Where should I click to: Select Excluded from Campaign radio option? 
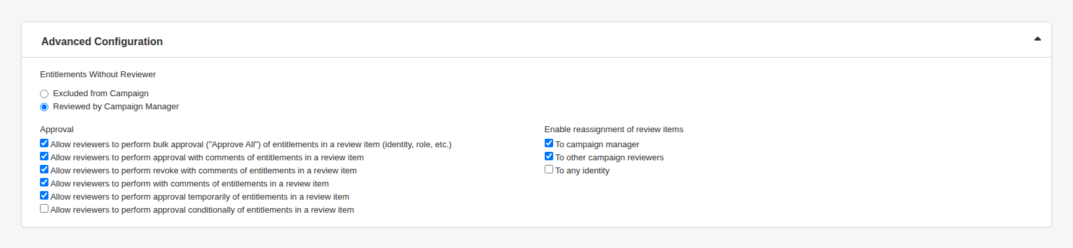tap(45, 94)
